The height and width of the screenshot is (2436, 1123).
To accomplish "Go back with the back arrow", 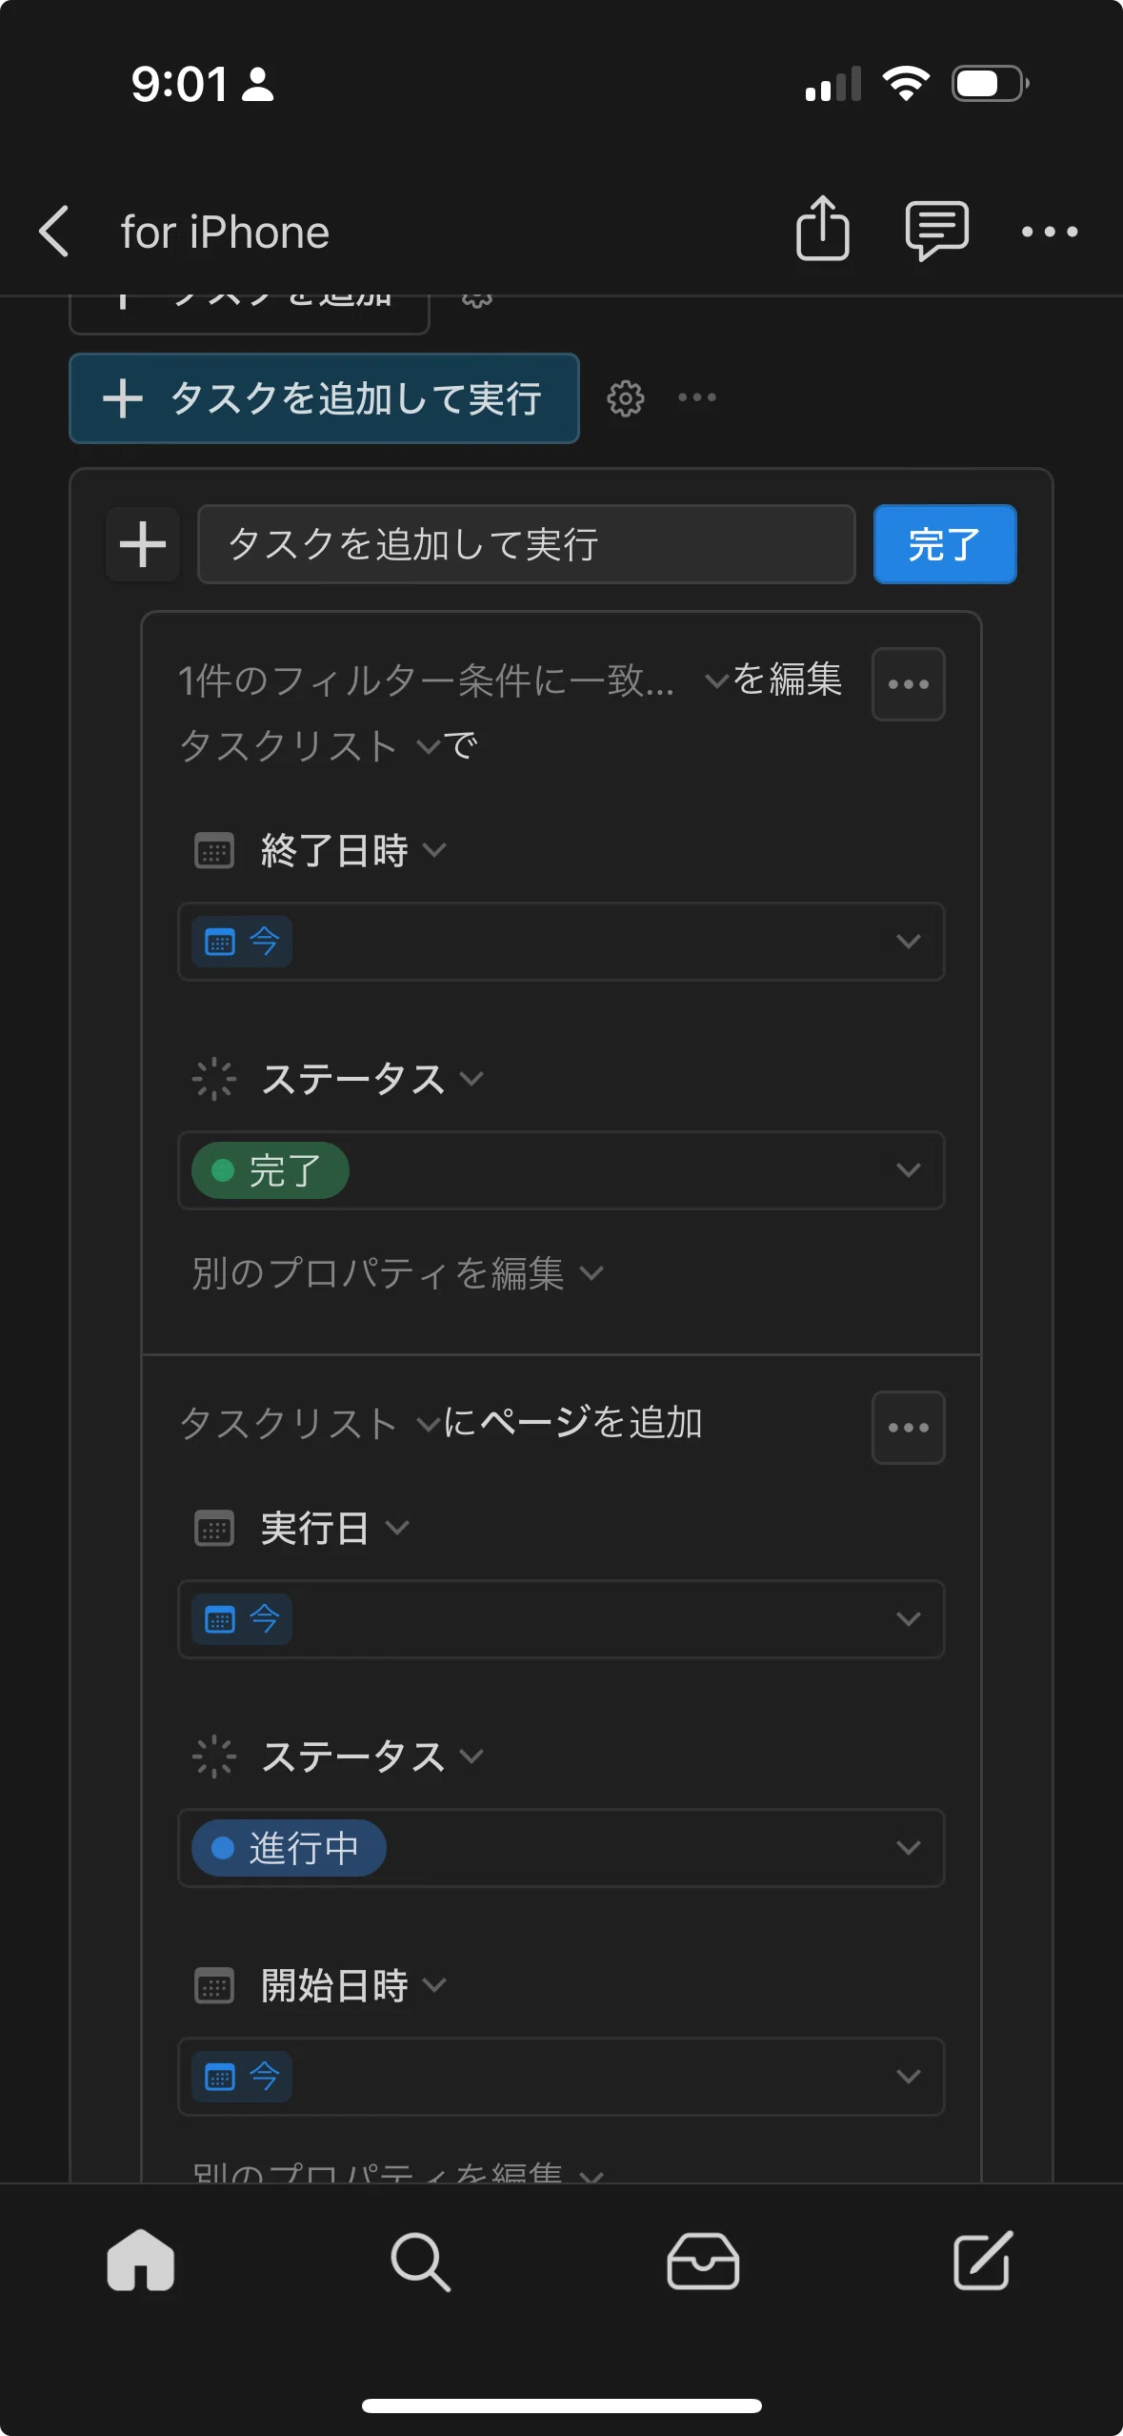I will click(x=54, y=232).
